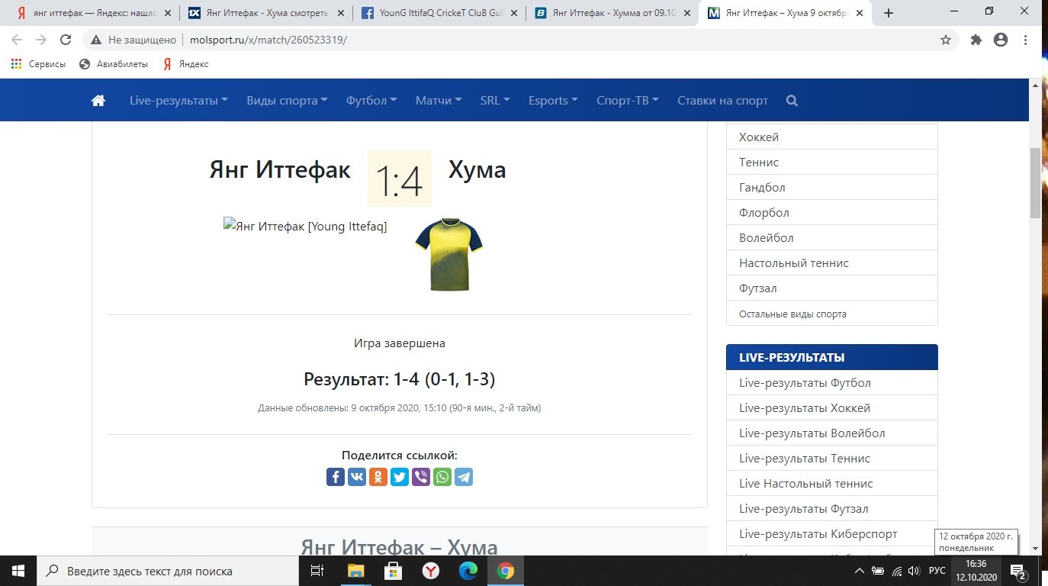1048x586 pixels.
Task: Share via WhatsApp green icon
Action: pyautogui.click(x=442, y=477)
